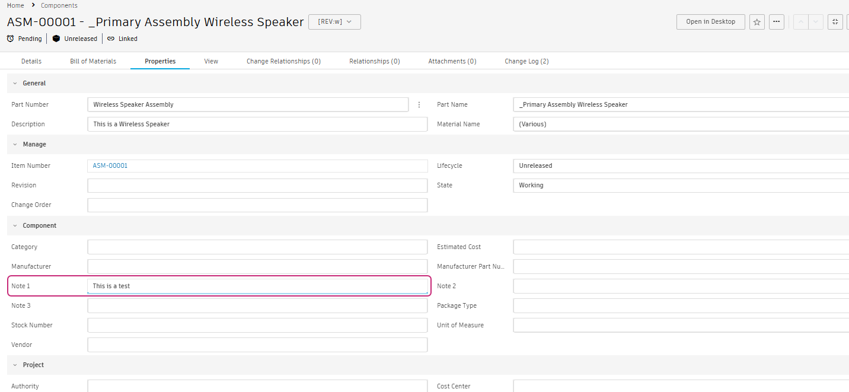Viewport: 849px width, 392px height.
Task: Collapse the Component section
Action: [15, 226]
